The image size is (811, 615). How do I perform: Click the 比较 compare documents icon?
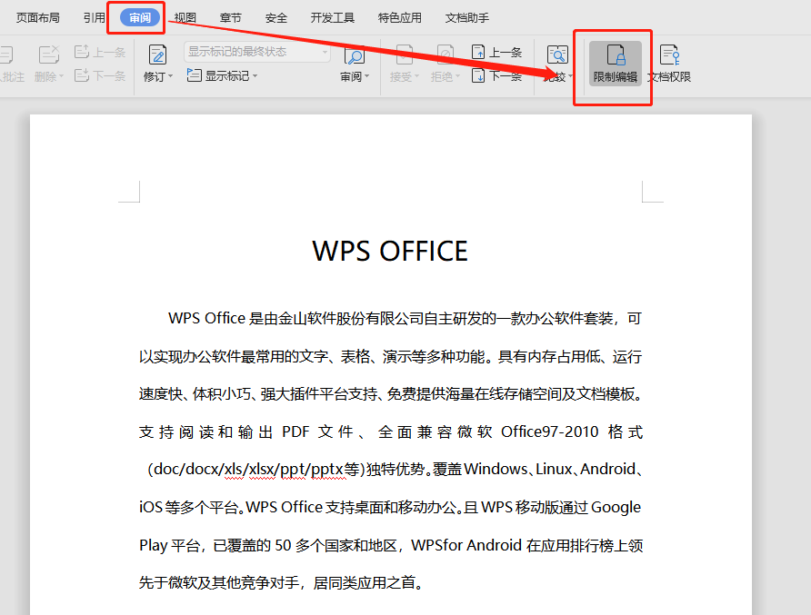(x=557, y=55)
